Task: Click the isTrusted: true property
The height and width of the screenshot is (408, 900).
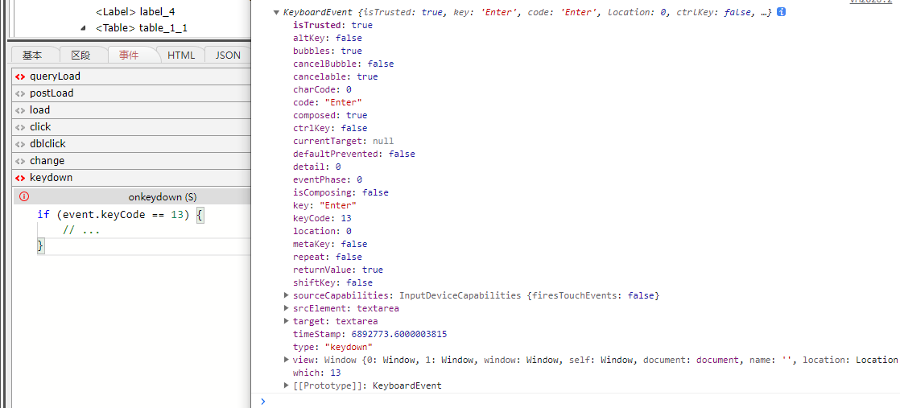Action: pyautogui.click(x=332, y=25)
